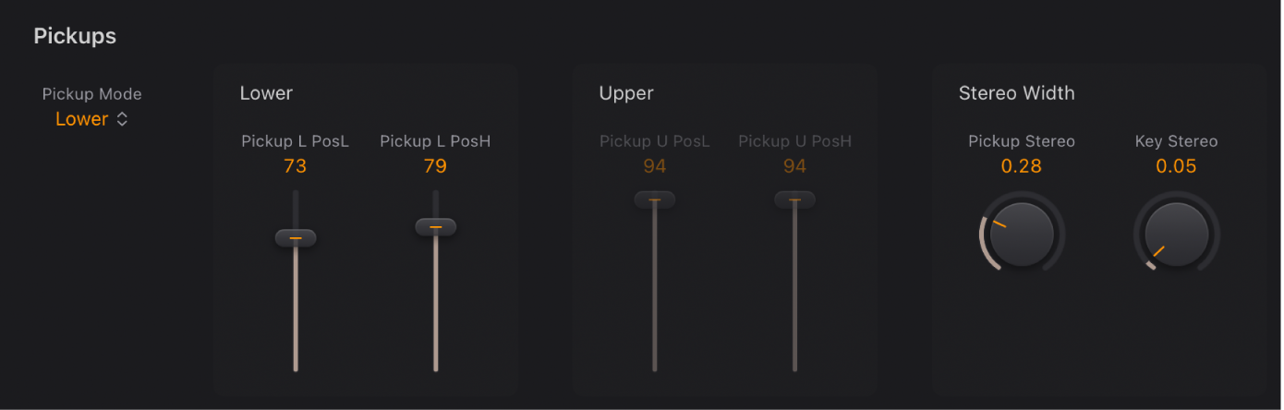Click the Pickup U PosH slider handle
The height and width of the screenshot is (410, 1284).
click(794, 199)
